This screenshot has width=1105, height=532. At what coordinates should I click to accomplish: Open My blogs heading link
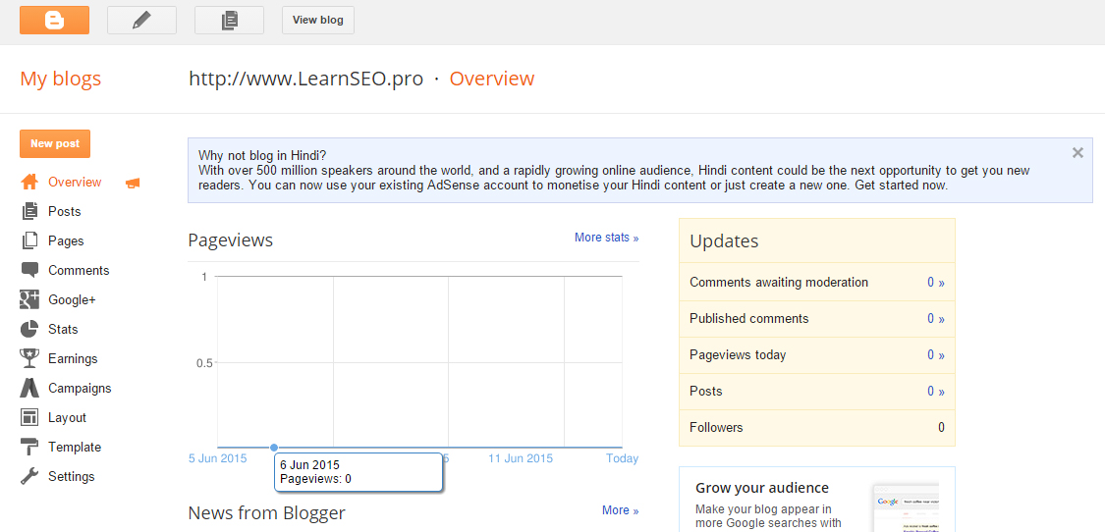click(61, 79)
